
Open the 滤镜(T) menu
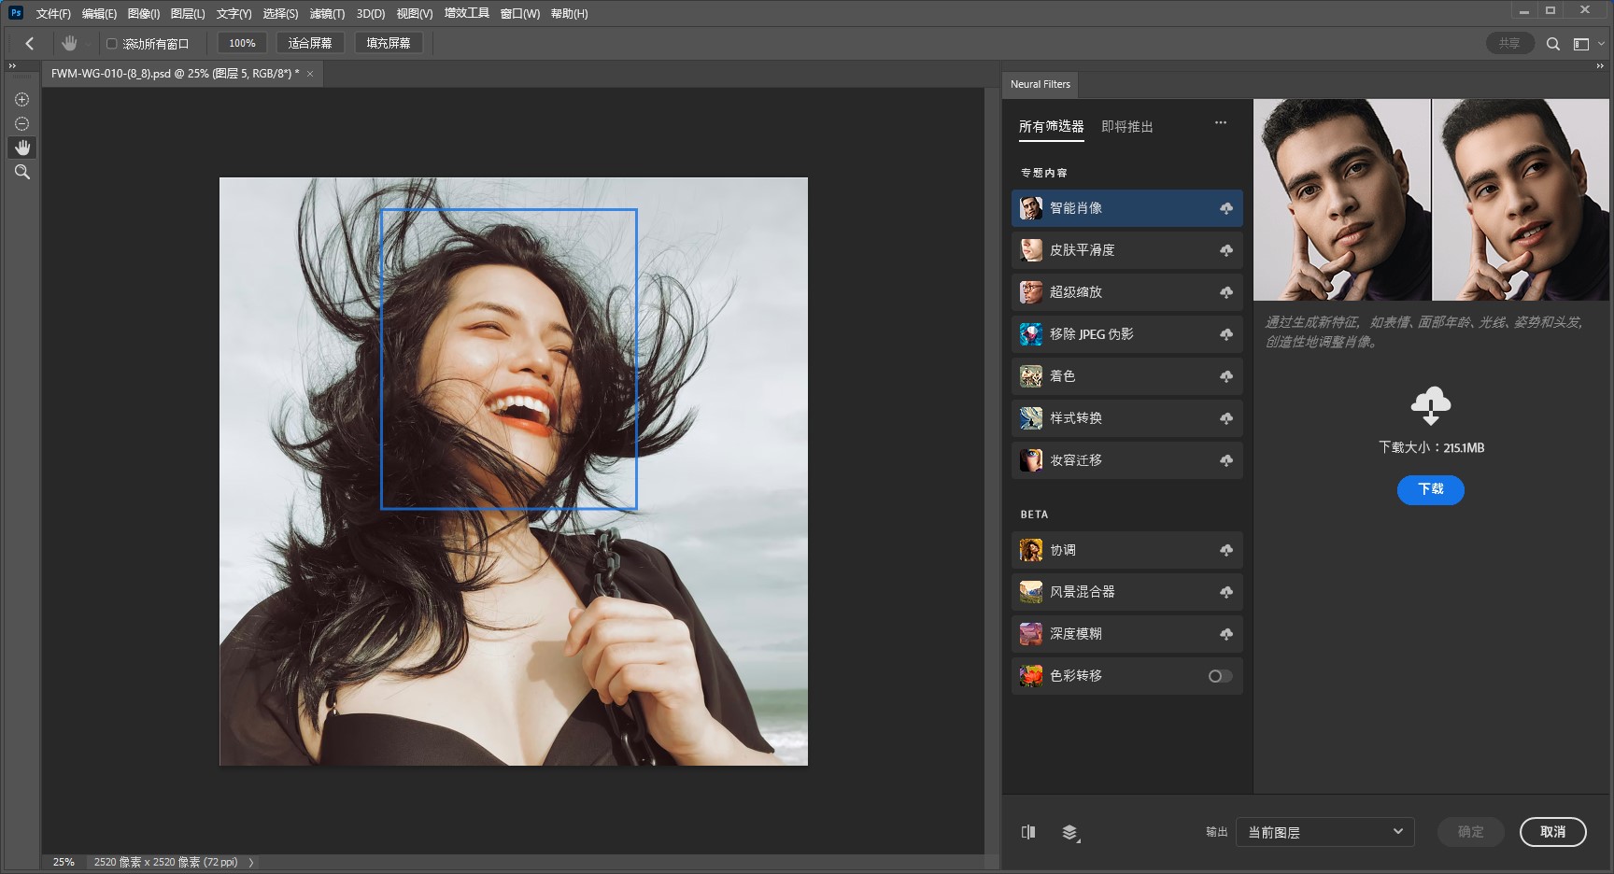(327, 14)
